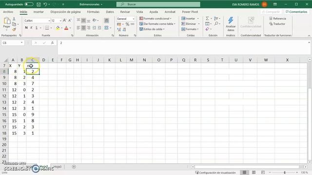Click the Find and Select magnifier icon
This screenshot has width=312, height=175.
tap(216, 24)
